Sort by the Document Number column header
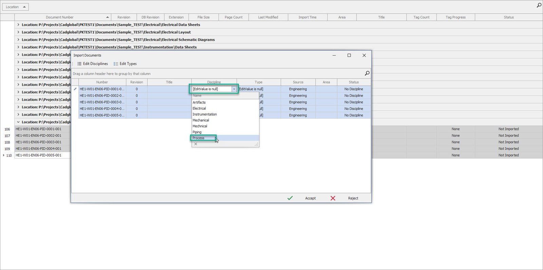This screenshot has width=543, height=270. tap(60, 17)
